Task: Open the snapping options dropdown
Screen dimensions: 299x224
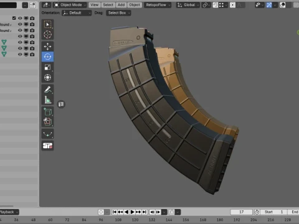Action: [x=223, y=5]
